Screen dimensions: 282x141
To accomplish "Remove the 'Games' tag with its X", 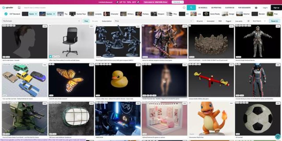I will tap(54, 14).
